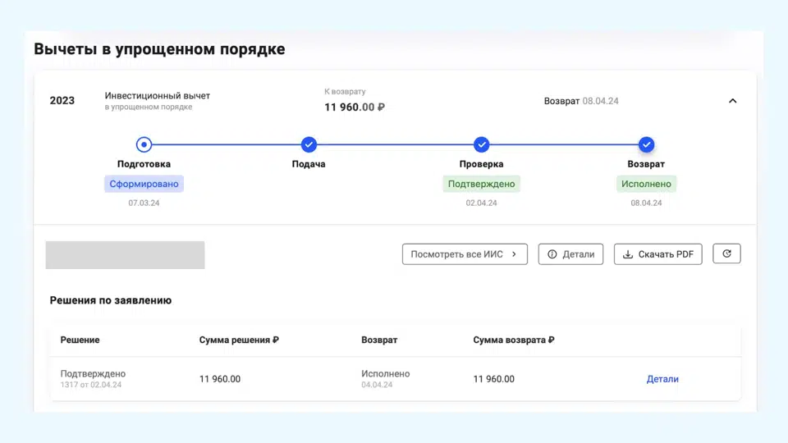
Task: Click the arrow in Посмотреть все ИИС
Action: click(x=514, y=254)
